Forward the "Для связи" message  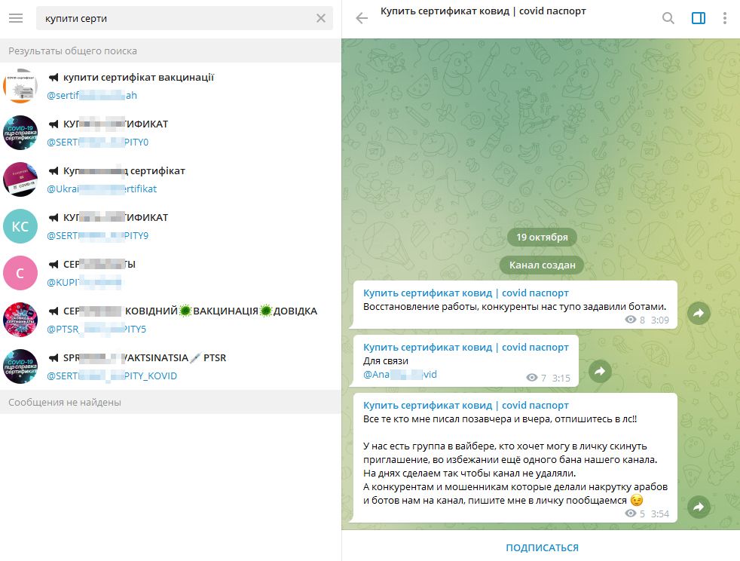(600, 370)
